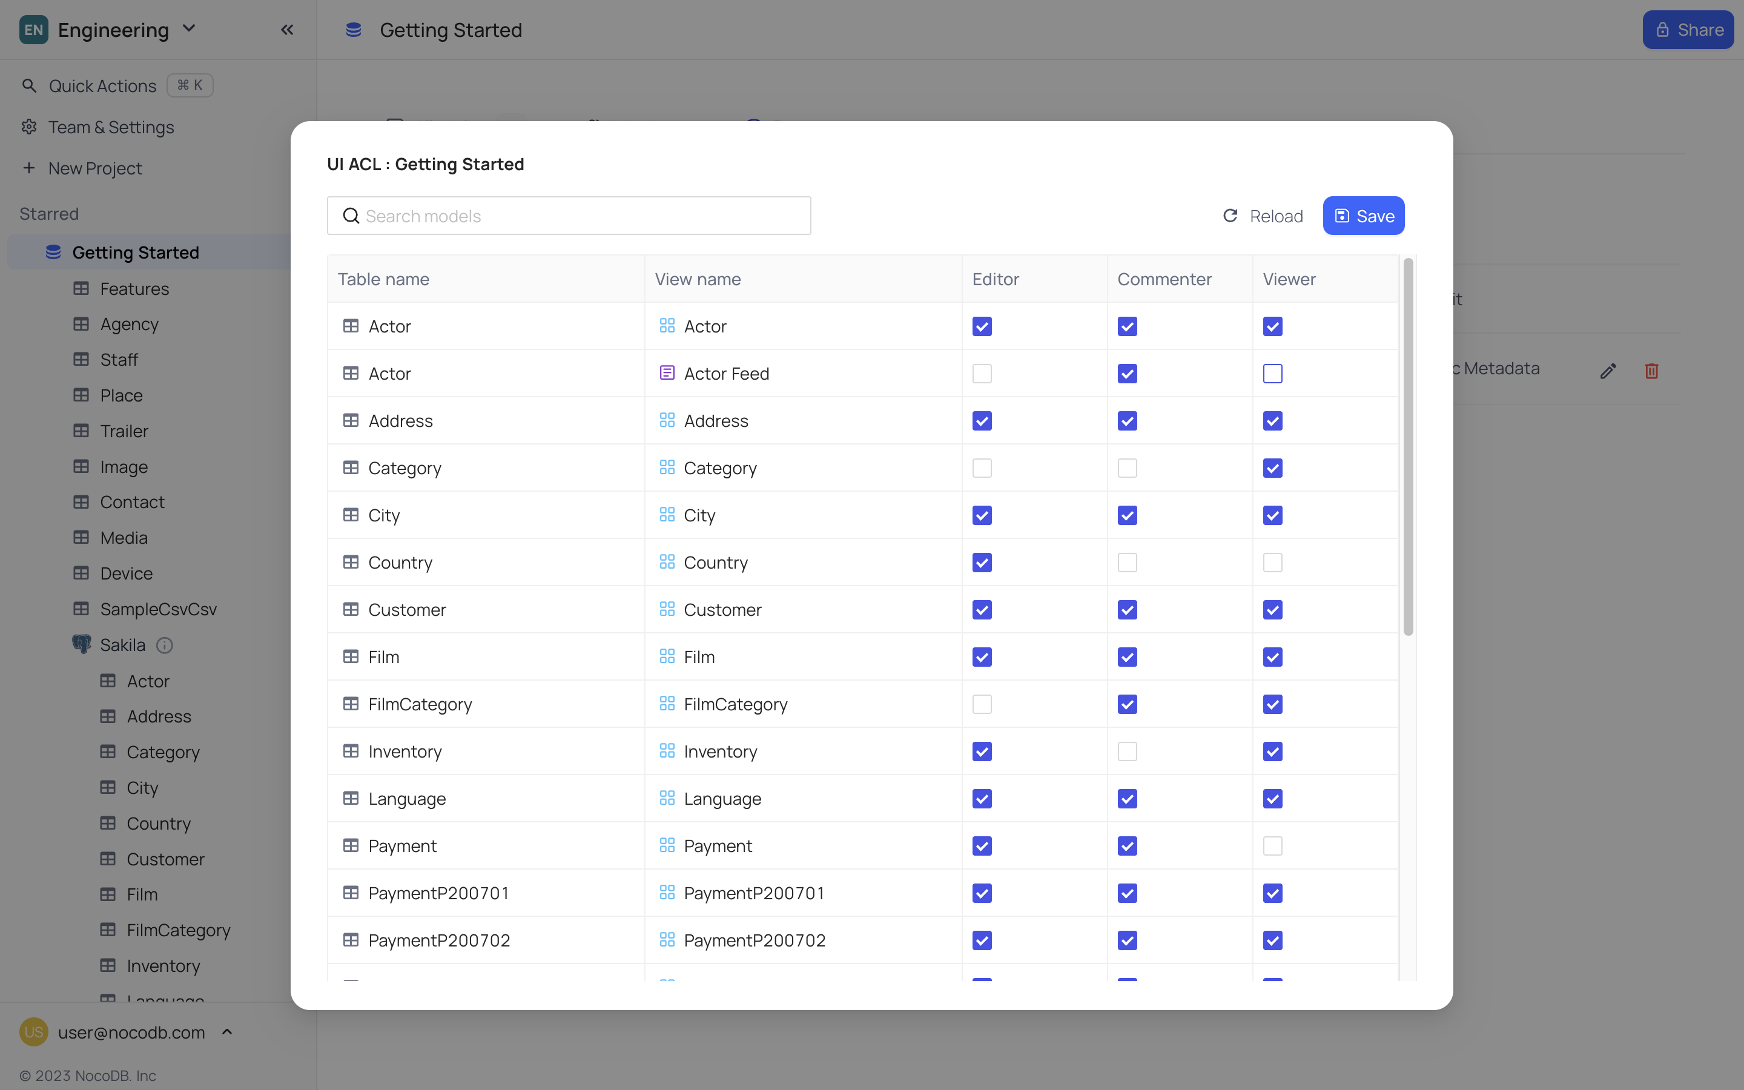Click the Reload refresh icon
This screenshot has height=1090, width=1744.
click(x=1230, y=216)
